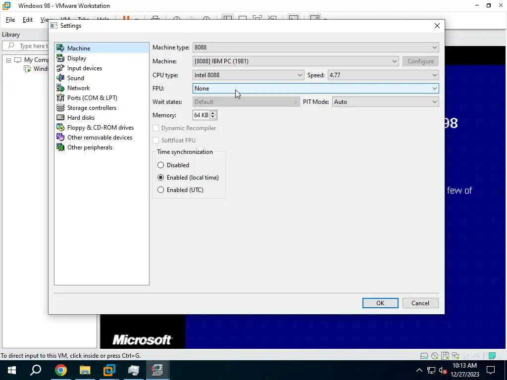
Task: Collapse My Computer tree in Library
Action: coord(9,60)
